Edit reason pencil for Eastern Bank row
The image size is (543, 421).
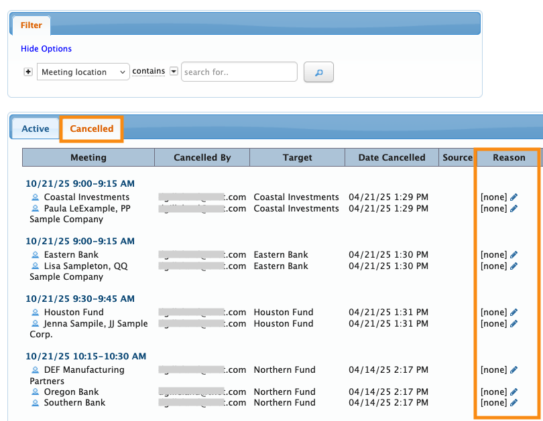pyautogui.click(x=514, y=255)
